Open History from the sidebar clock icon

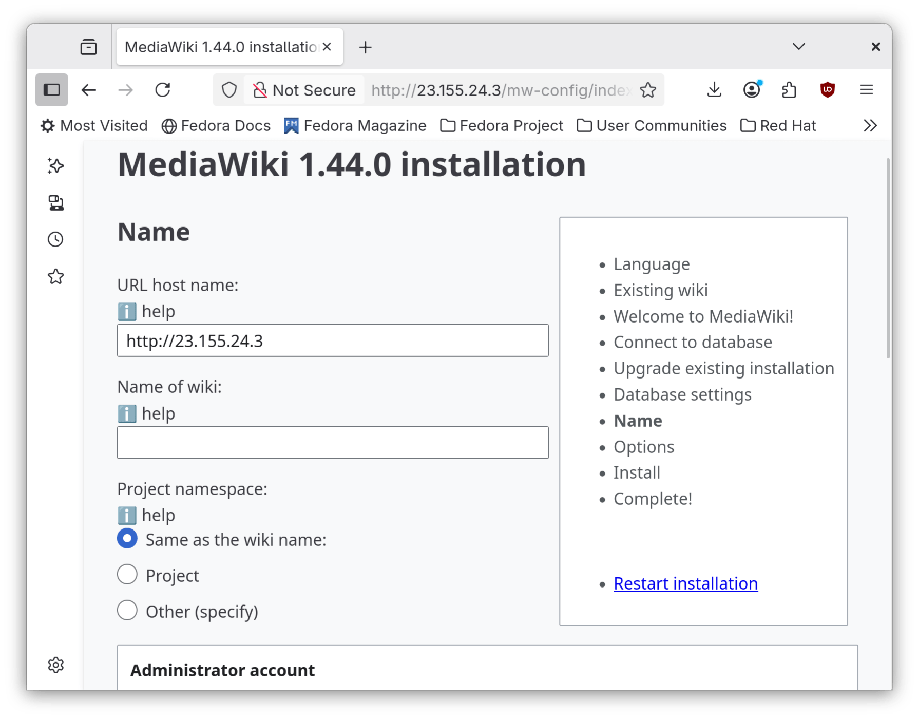coord(55,238)
